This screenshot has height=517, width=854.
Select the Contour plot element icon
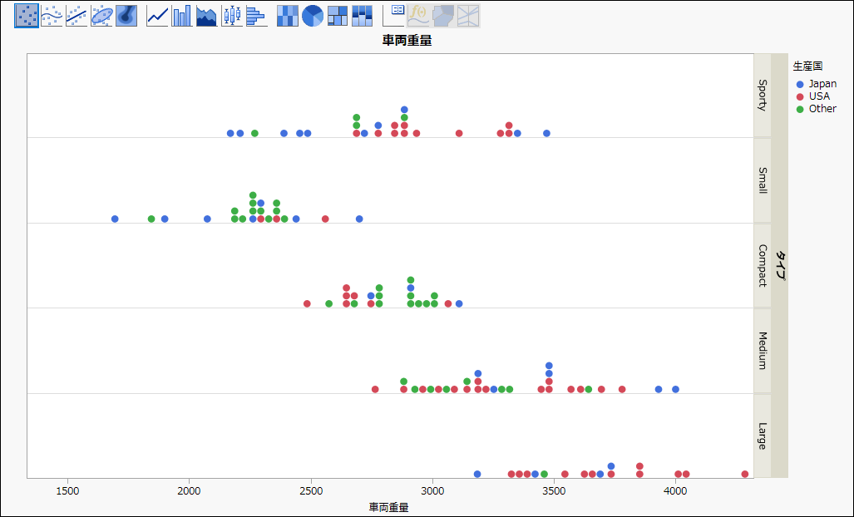coord(126,16)
